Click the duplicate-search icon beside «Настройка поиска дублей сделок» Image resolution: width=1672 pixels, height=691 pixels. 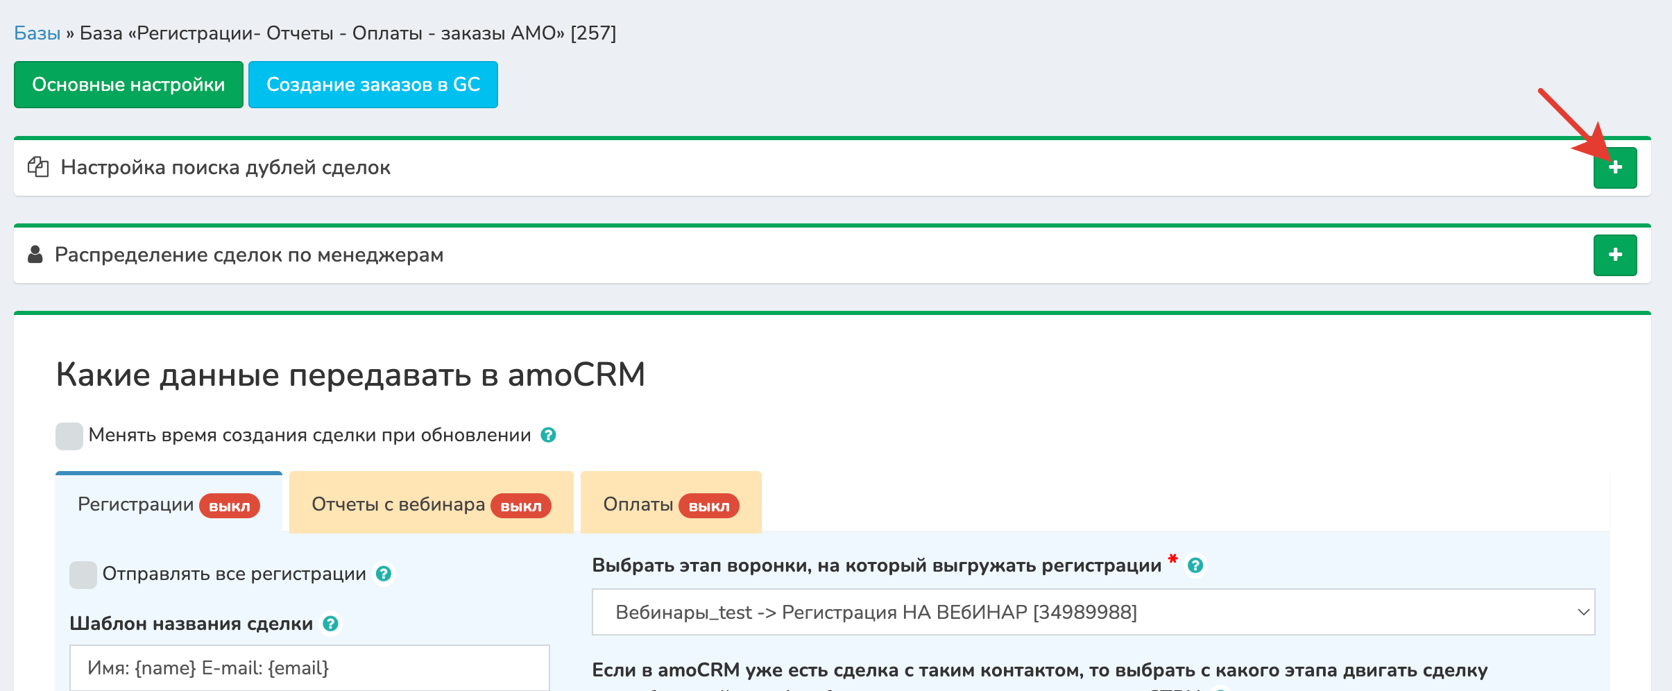point(38,167)
